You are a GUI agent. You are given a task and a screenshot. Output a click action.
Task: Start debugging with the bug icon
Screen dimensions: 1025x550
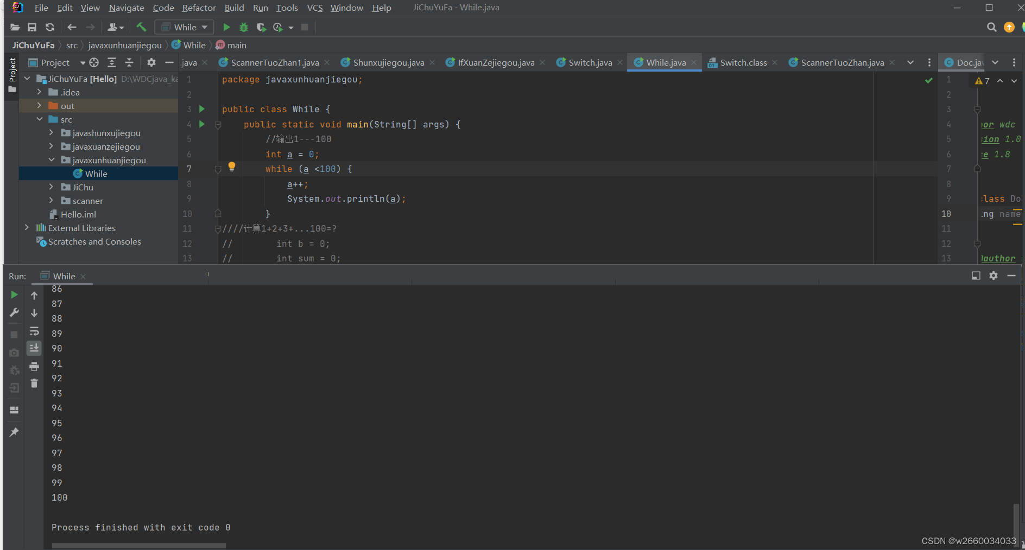pyautogui.click(x=243, y=27)
